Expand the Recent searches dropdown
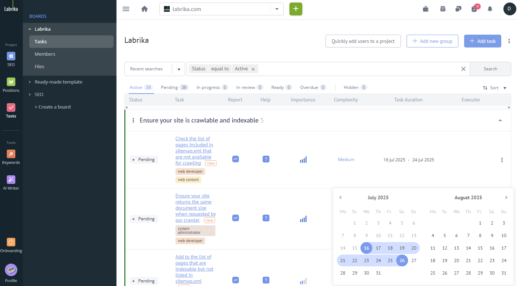 coord(179,69)
